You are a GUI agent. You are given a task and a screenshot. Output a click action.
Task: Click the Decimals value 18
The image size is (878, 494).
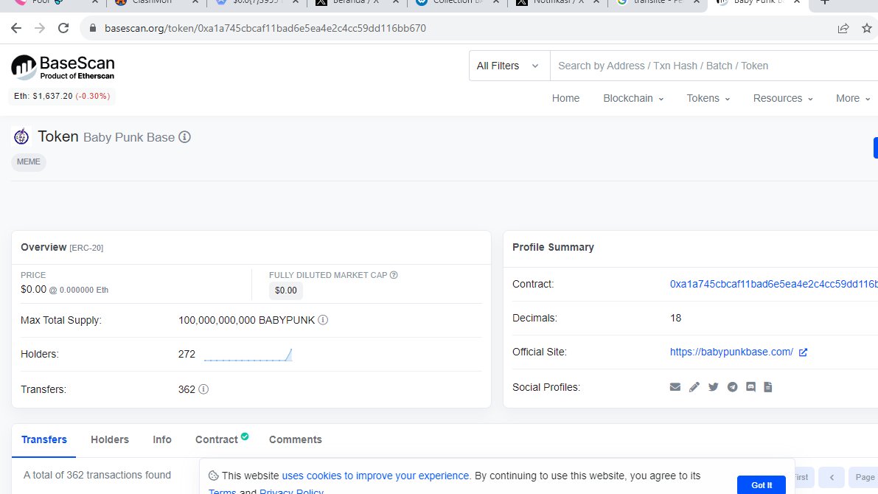[675, 318]
